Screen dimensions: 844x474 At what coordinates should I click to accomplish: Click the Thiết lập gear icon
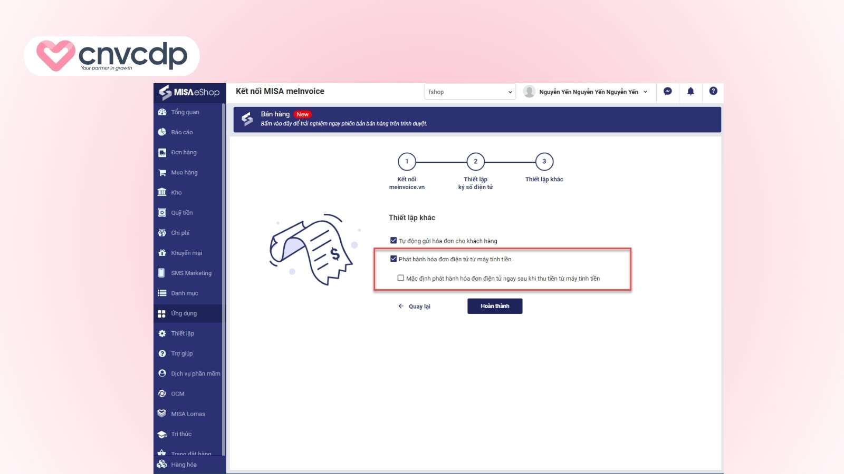162,333
